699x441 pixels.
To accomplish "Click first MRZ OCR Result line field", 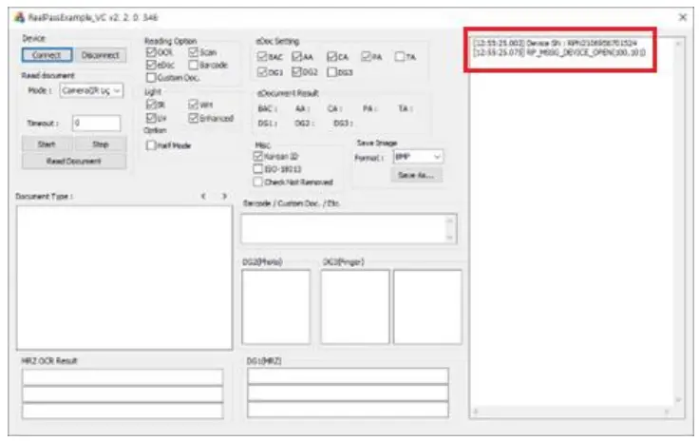I will 123,377.
